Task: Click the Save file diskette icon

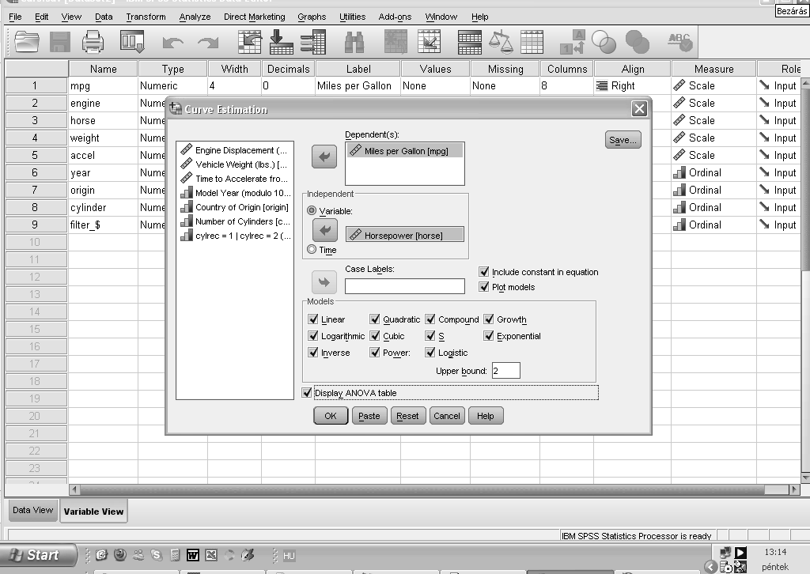Action: [60, 42]
